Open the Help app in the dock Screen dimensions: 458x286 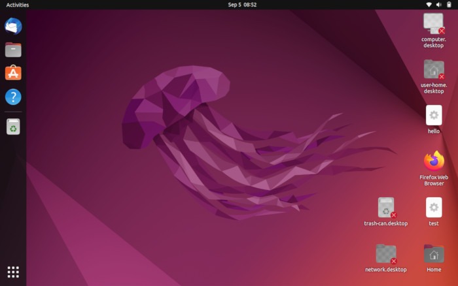coord(13,97)
